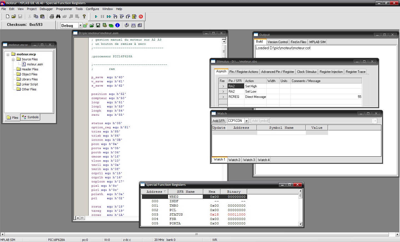This screenshot has height=242, width=400.
Task: Fire the RCREG Direct Message stimulus
Action: [x=223, y=97]
